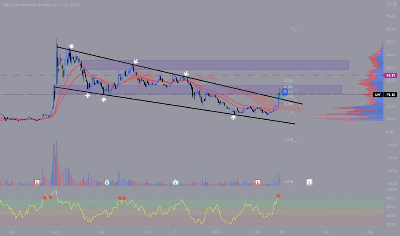
Task: Select the -1 Fibonacci level label
Action: pos(291,28)
